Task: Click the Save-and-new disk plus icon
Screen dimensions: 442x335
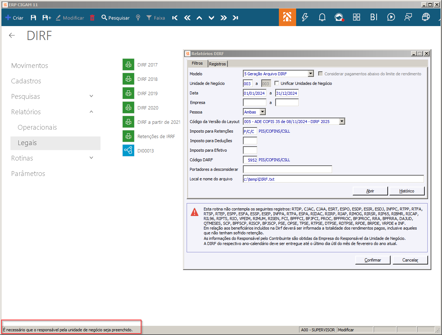Action: click(47, 18)
